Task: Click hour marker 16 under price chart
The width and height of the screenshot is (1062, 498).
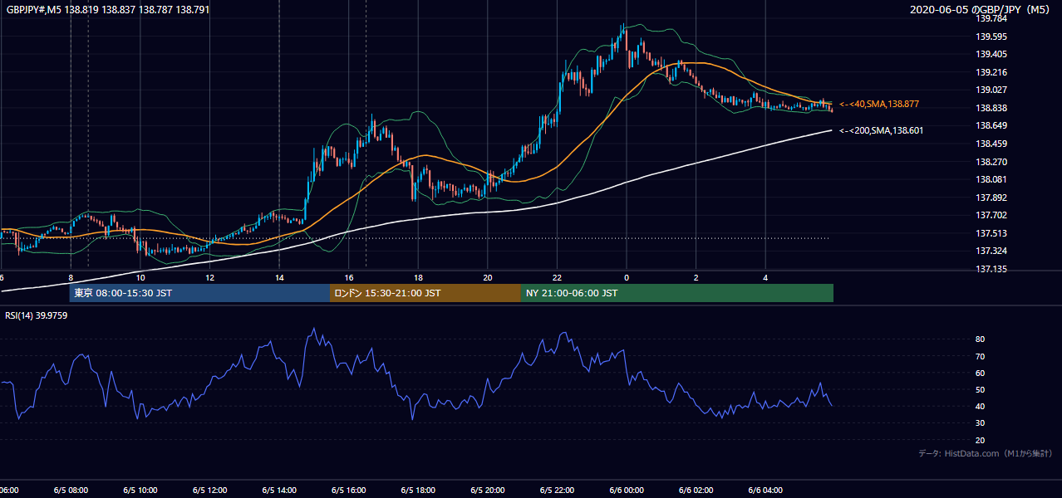Action: (349, 278)
